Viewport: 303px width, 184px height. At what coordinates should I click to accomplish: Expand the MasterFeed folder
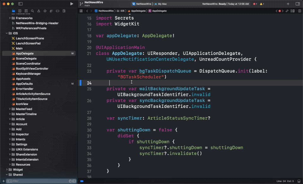(10, 109)
